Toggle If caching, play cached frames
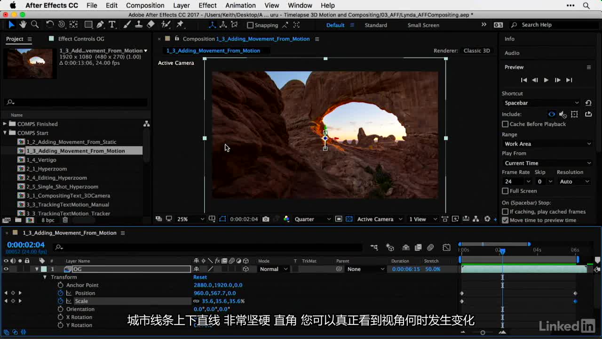The image size is (602, 339). coord(505,211)
